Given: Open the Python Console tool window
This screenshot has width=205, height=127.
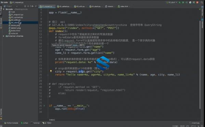Looking at the screenshot, I should 11,123.
